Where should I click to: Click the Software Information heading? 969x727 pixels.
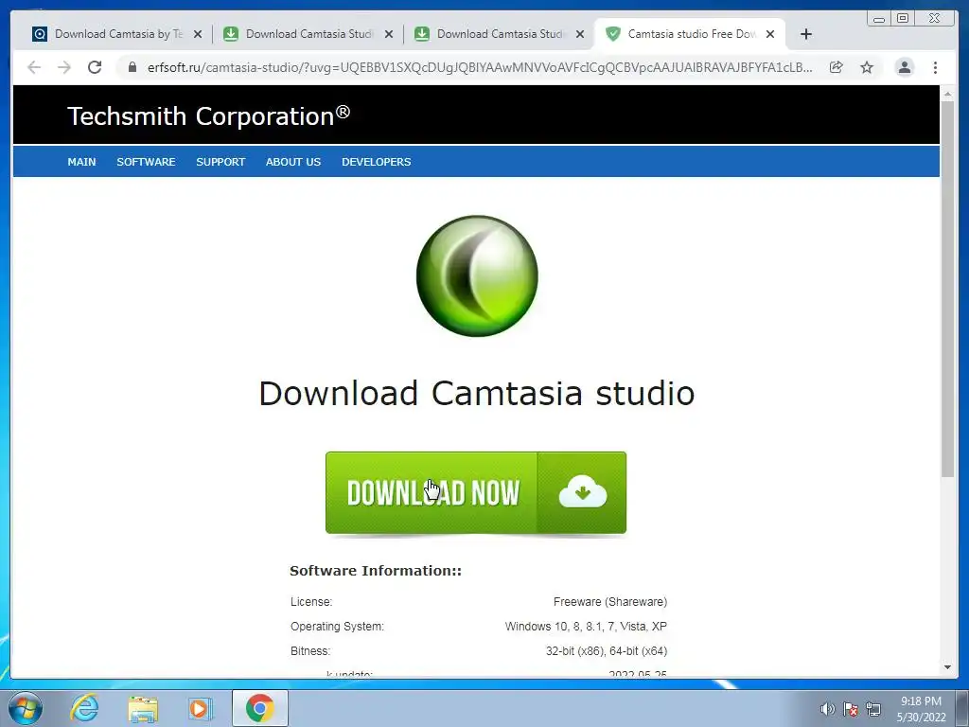point(376,571)
